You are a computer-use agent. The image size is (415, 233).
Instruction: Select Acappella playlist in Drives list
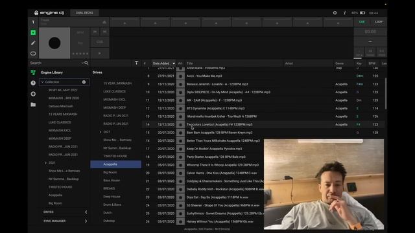click(115, 164)
